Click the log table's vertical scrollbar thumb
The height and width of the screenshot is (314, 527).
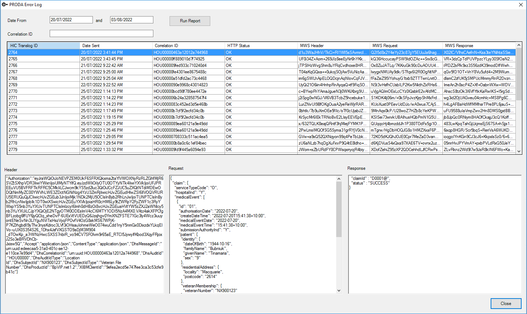point(519,74)
